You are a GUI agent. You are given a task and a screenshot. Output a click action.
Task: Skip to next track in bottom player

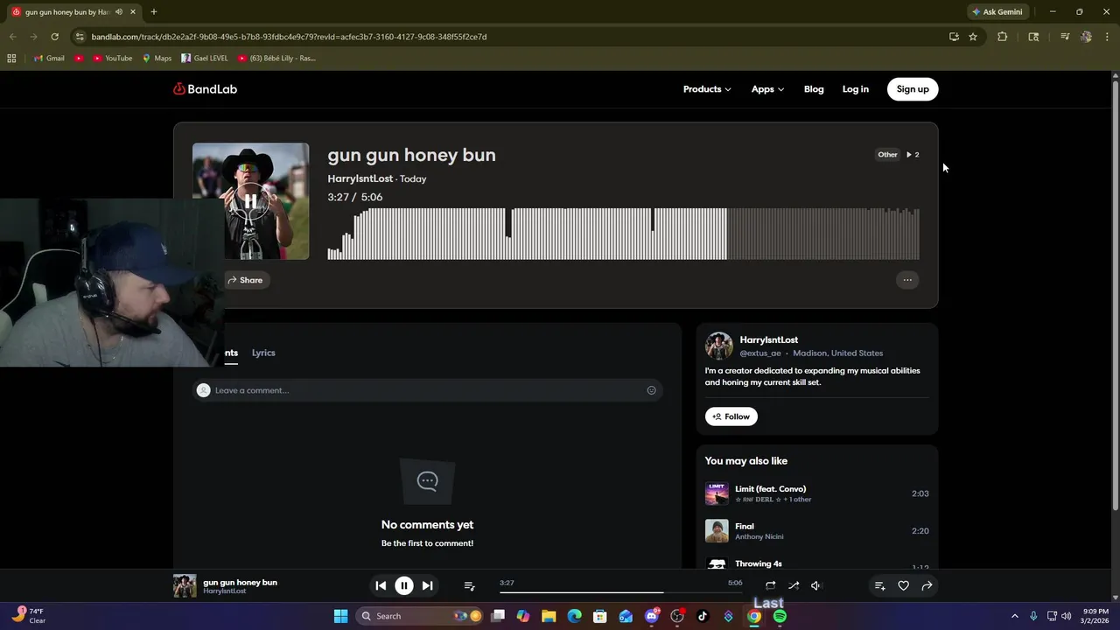click(427, 585)
